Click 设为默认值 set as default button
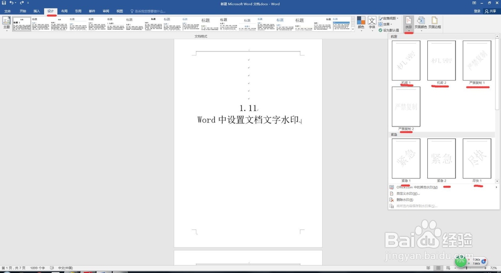The width and height of the screenshot is (501, 273). [x=389, y=30]
